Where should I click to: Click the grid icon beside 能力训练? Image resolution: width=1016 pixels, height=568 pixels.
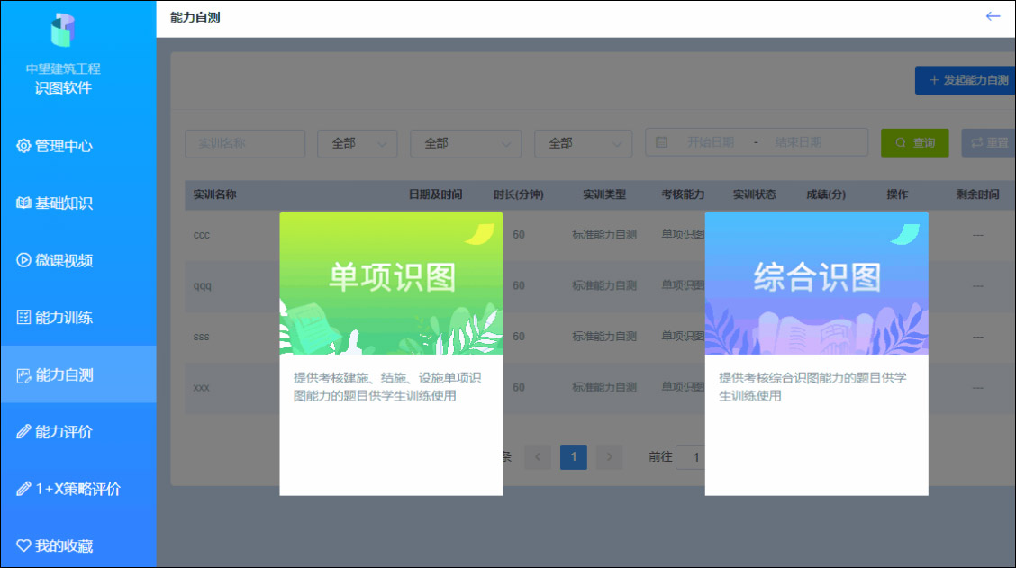(x=25, y=317)
